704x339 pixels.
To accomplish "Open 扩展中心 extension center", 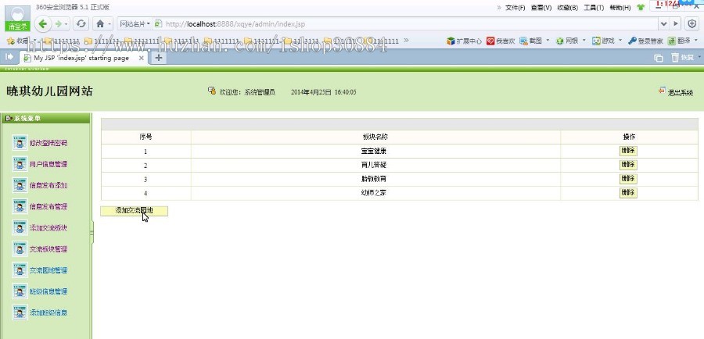I will click(464, 41).
